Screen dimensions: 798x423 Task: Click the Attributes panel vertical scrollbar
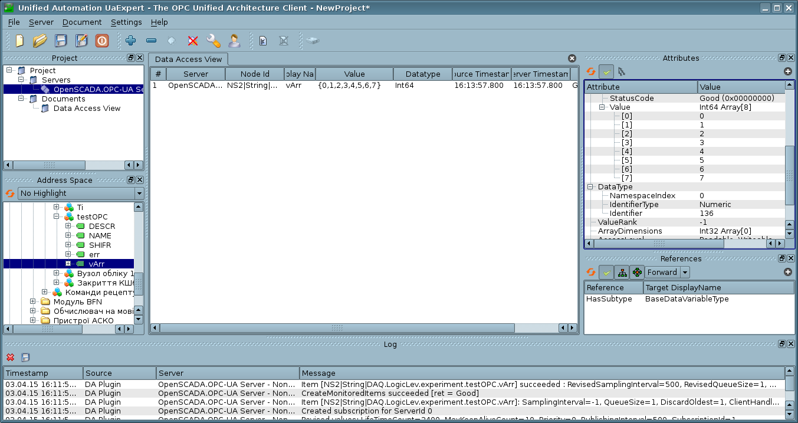coord(790,177)
